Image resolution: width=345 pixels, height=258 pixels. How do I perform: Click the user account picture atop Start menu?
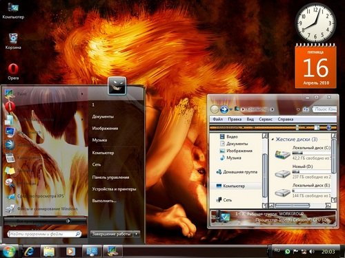117,86
